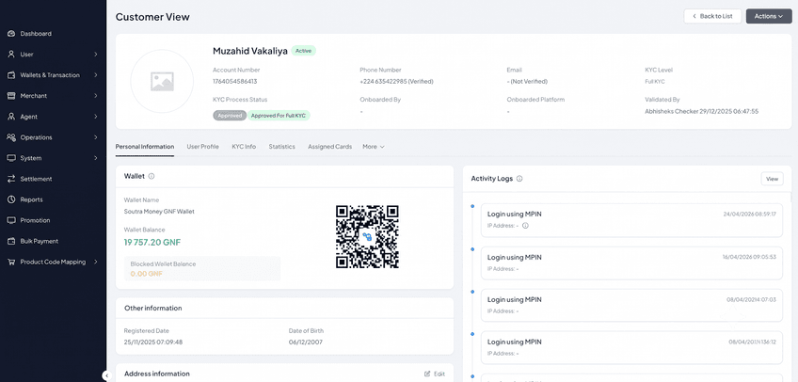Click the Product Code Mapping cart icon
The height and width of the screenshot is (382, 798).
(x=11, y=262)
